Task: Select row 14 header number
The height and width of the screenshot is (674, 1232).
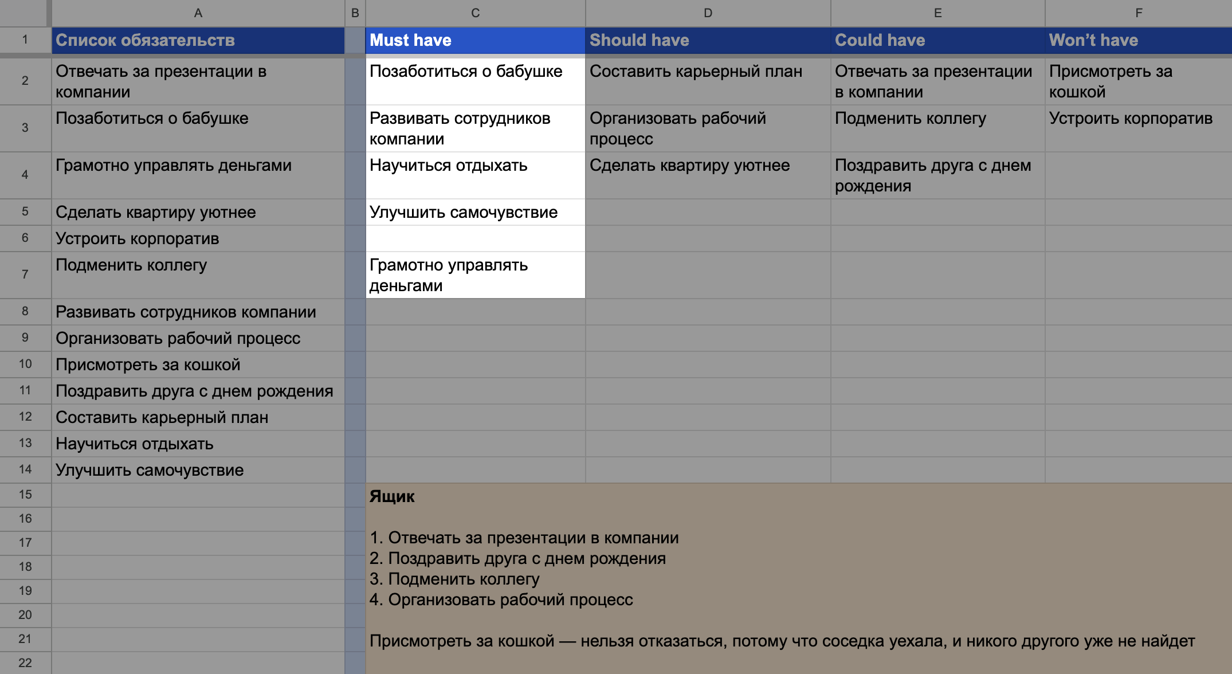Action: point(25,469)
